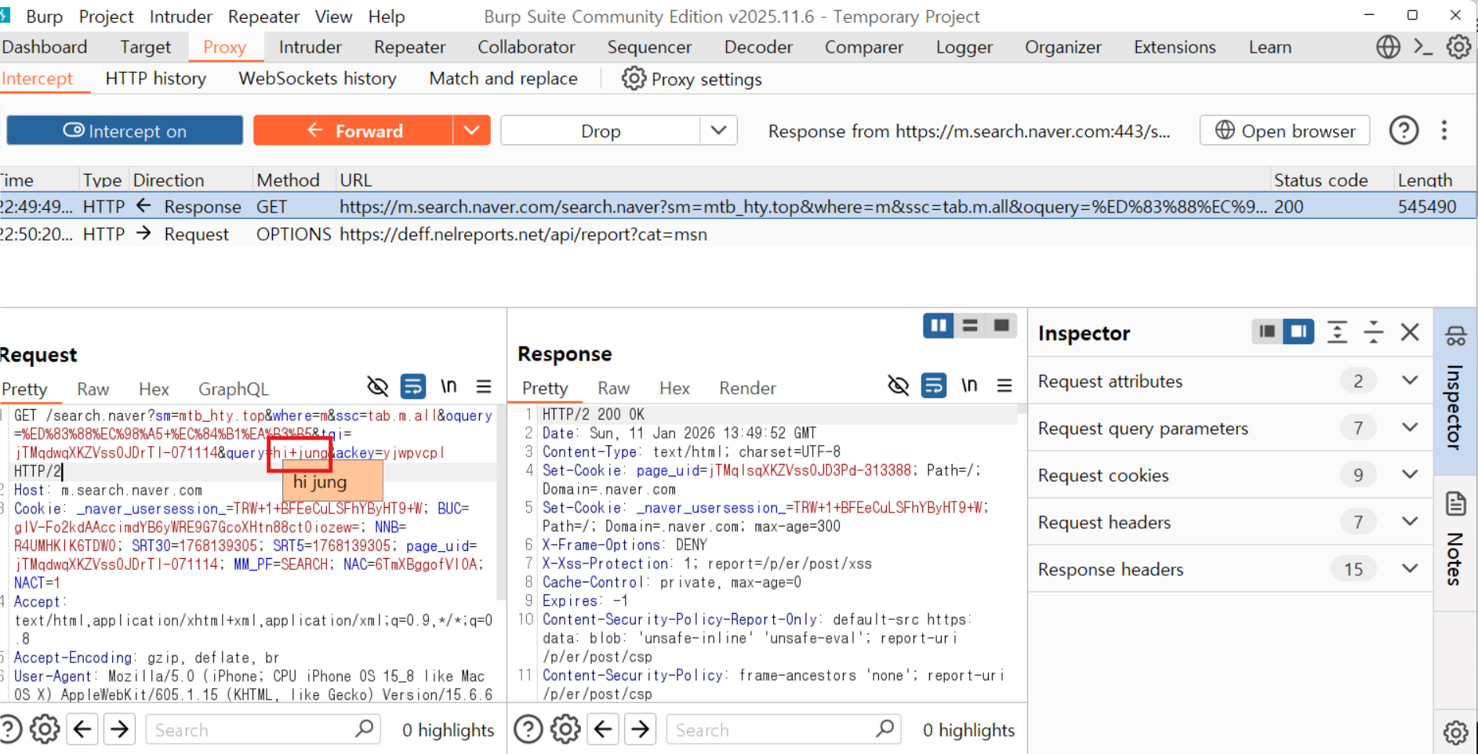
Task: Toggle show \n non-printable chars in Request panel
Action: point(448,386)
